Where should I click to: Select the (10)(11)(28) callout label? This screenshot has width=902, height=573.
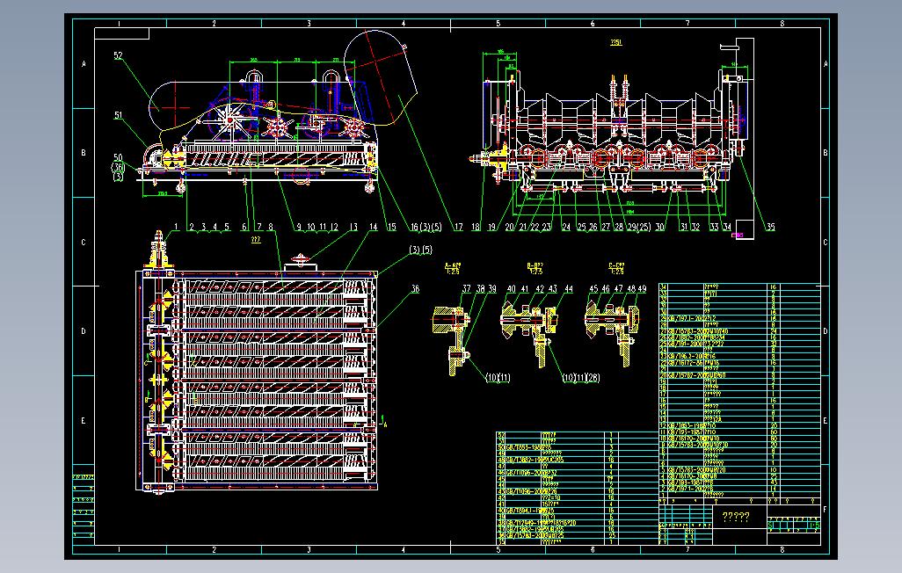click(x=581, y=378)
